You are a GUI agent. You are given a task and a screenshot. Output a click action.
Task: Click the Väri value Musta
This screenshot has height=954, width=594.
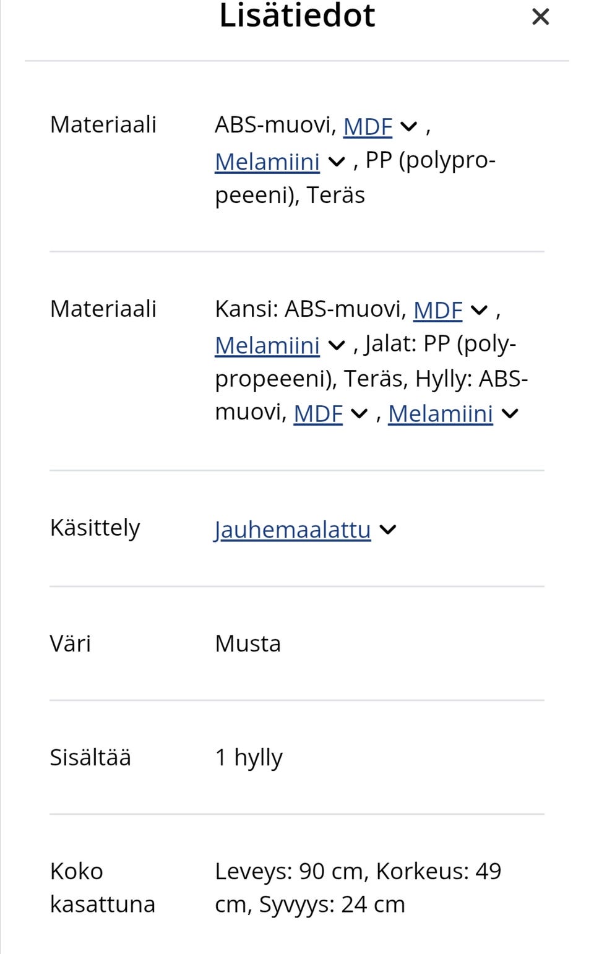coord(247,643)
